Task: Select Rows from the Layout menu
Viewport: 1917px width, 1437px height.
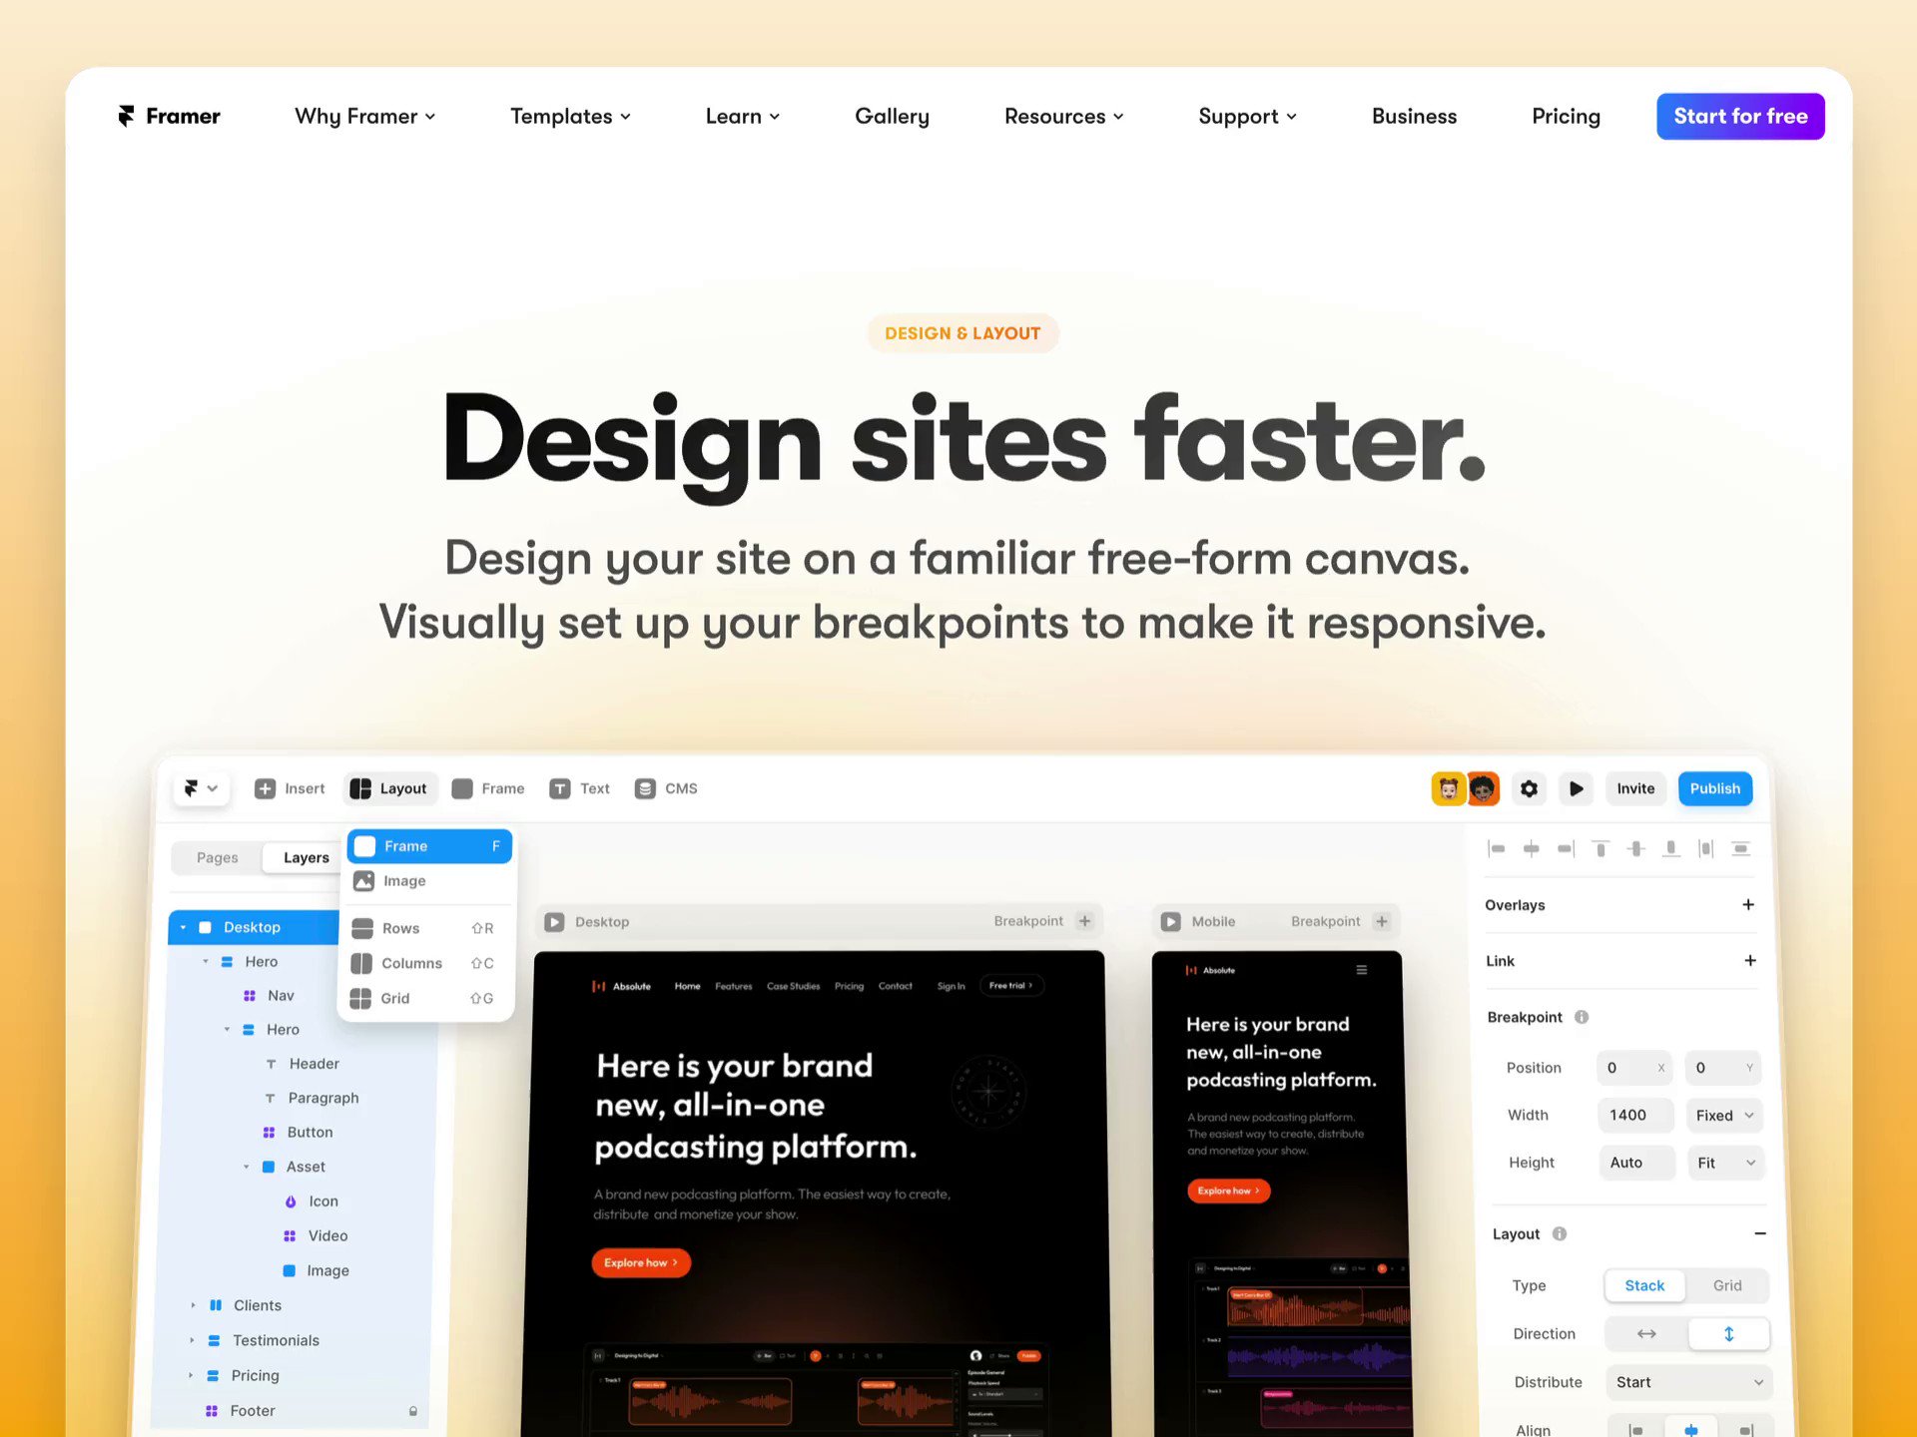Action: click(x=399, y=928)
